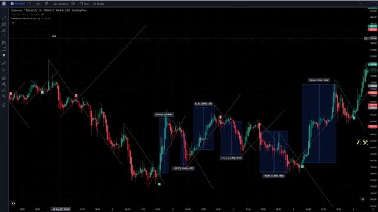Open the main menu avatar button
Viewport: 378px width, 212px height.
pos(4,4)
